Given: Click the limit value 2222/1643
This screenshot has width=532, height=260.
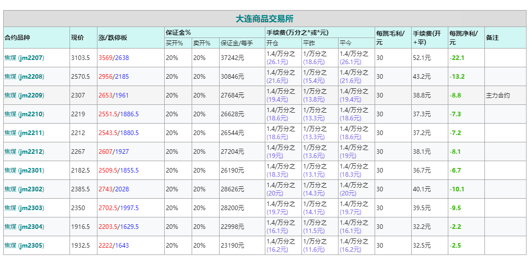Looking at the screenshot, I should (113, 245).
